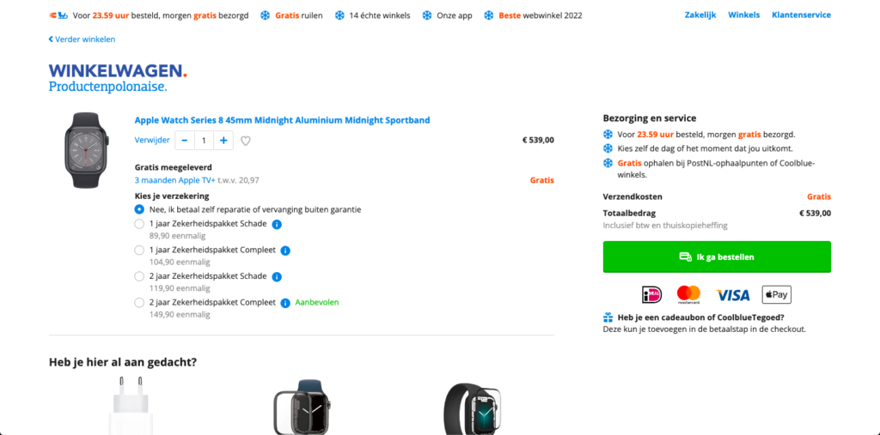Image resolution: width=880 pixels, height=435 pixels.
Task: Open info for 1 jaar Zekerheidspakket Schade
Action: [x=277, y=225]
